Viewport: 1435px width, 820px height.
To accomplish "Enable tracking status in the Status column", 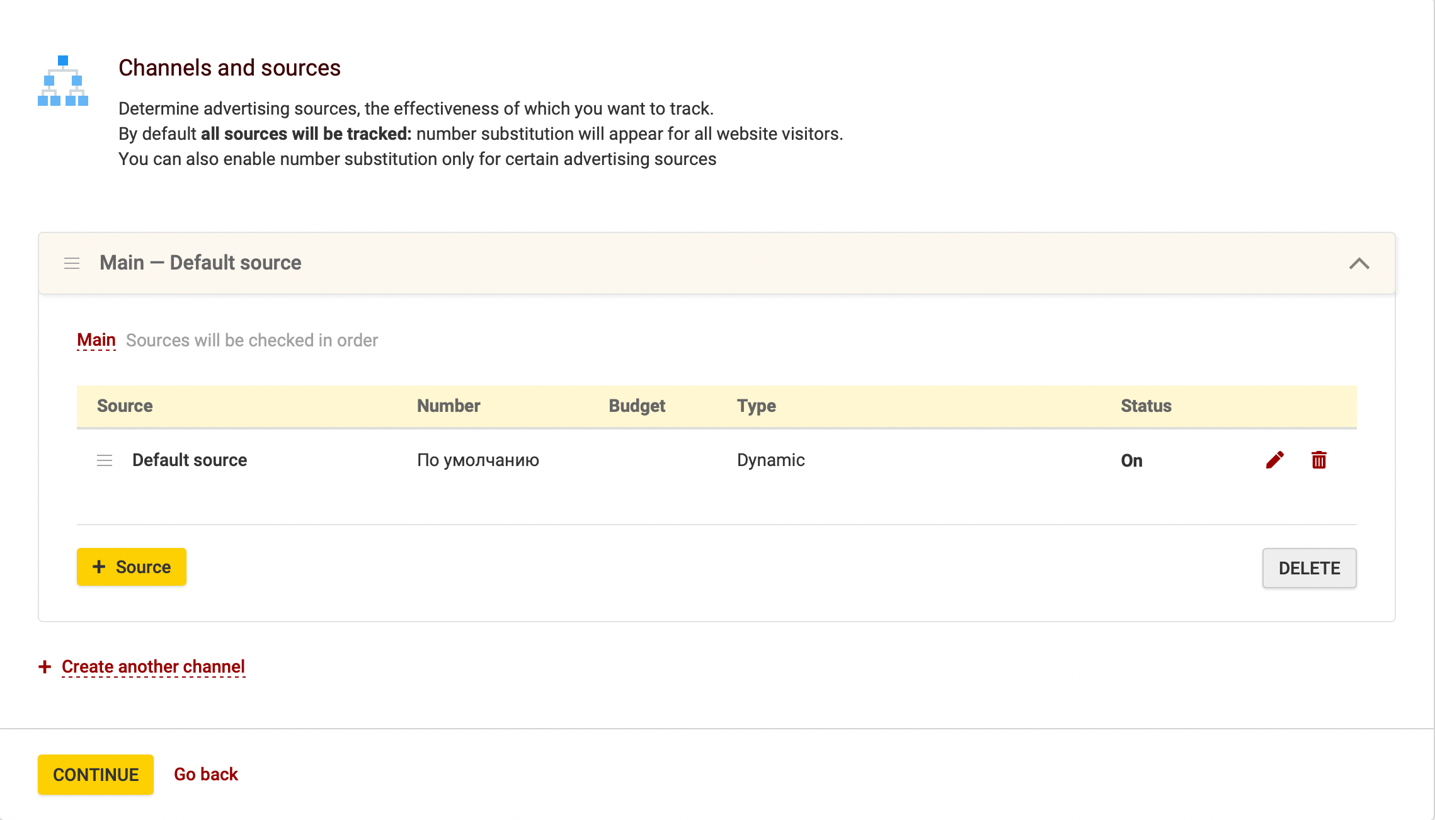I will coord(1132,460).
